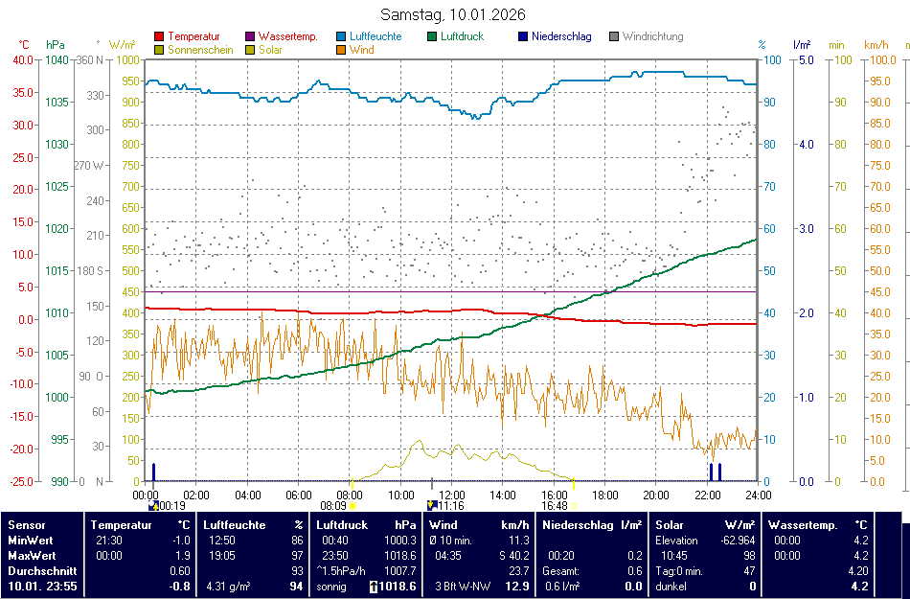Click the sunset marker at 16:48
The height and width of the screenshot is (599, 910).
coord(573,505)
